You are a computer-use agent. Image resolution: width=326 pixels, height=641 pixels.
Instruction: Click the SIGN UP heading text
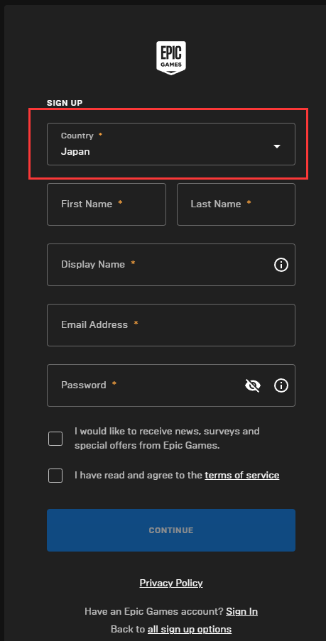(65, 103)
